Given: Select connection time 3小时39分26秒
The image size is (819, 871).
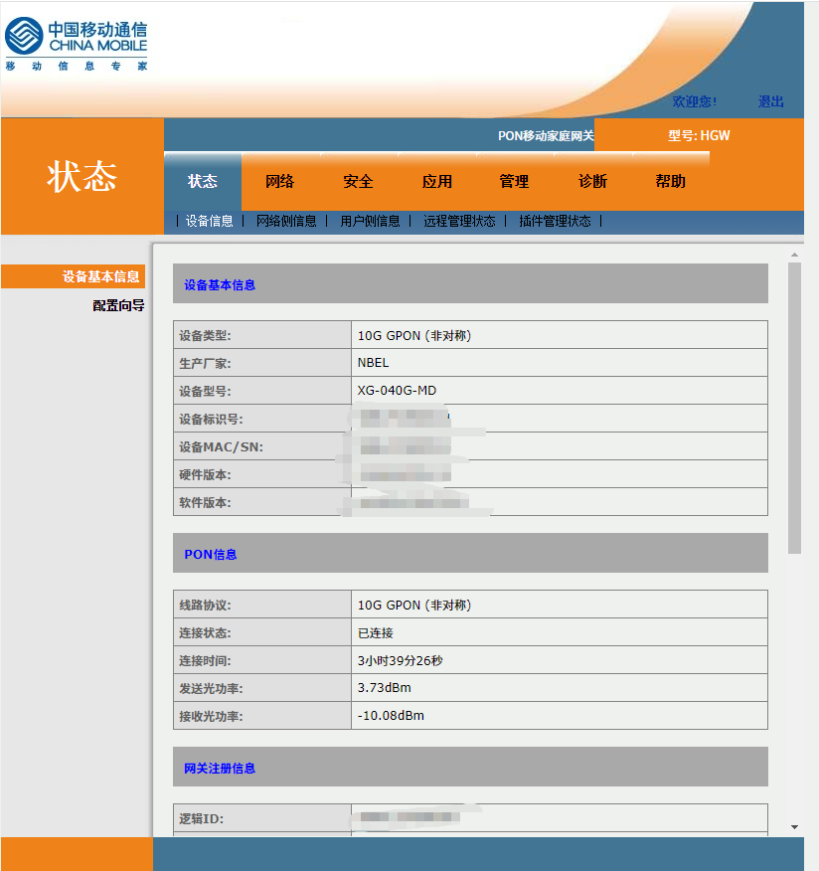Looking at the screenshot, I should coord(400,660).
